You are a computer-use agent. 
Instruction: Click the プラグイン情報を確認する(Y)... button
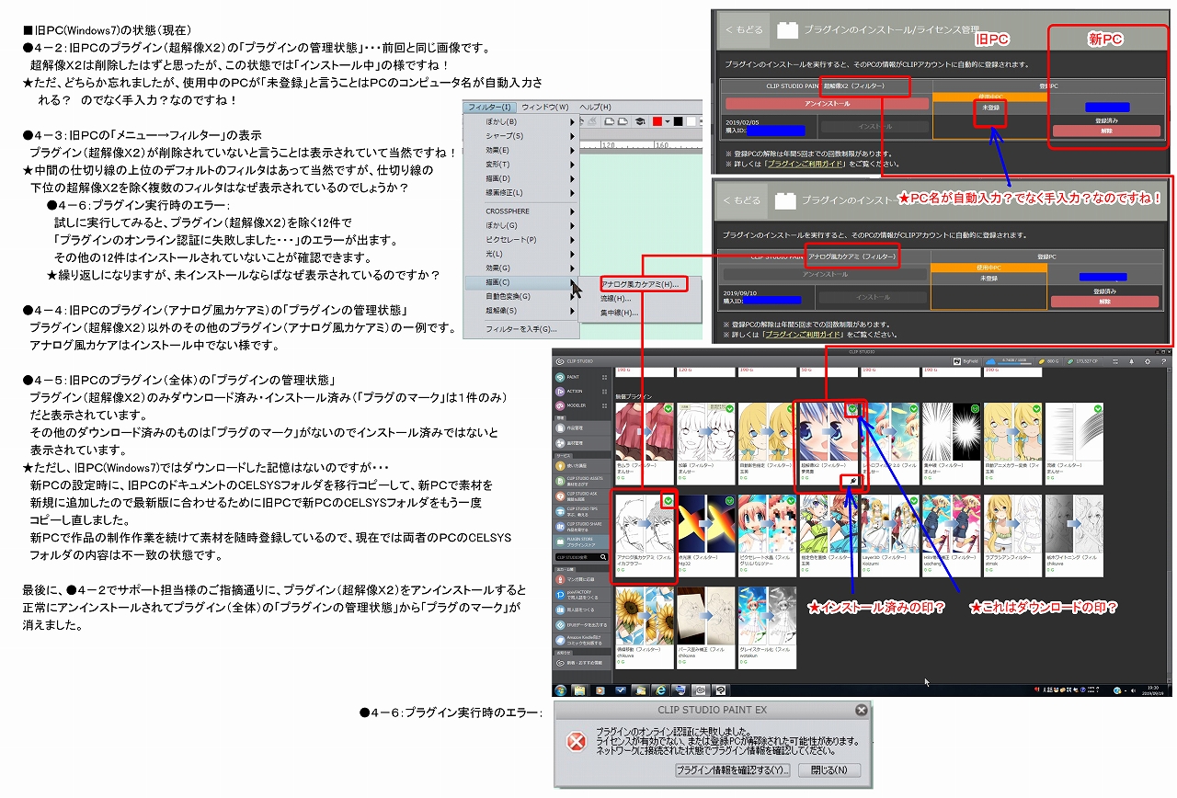point(732,769)
